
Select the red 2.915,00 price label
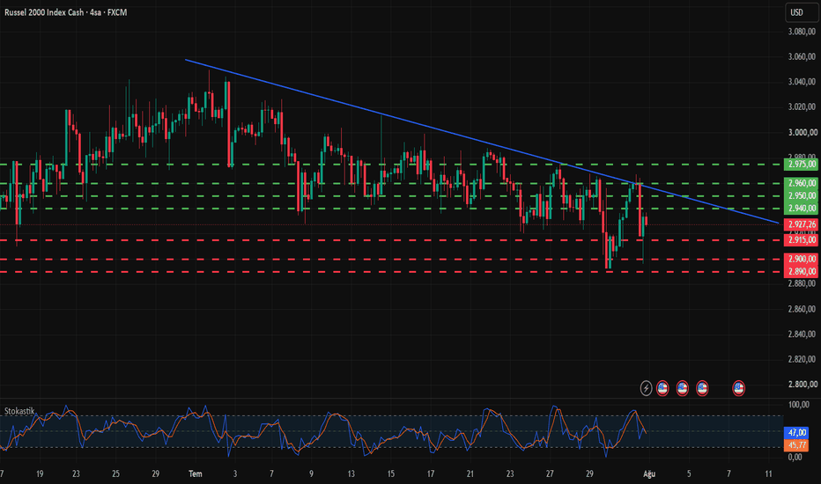click(801, 240)
